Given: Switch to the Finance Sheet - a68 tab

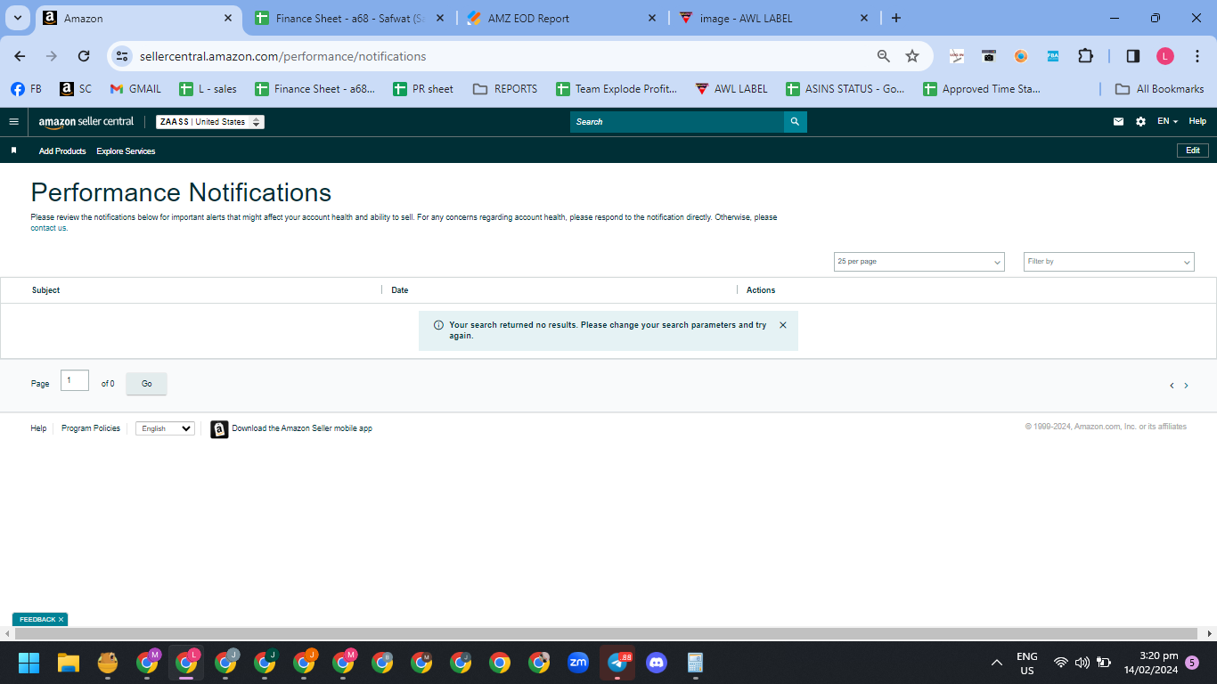Looking at the screenshot, I should 348,18.
